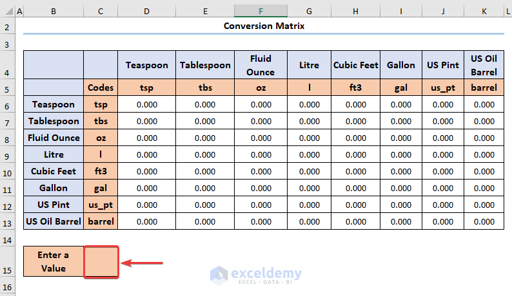The height and width of the screenshot is (296, 512).
Task: Select column D header
Action: click(146, 12)
